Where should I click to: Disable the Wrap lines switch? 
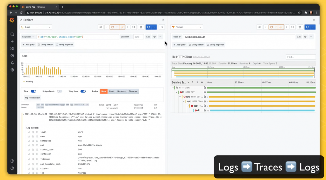83,91
